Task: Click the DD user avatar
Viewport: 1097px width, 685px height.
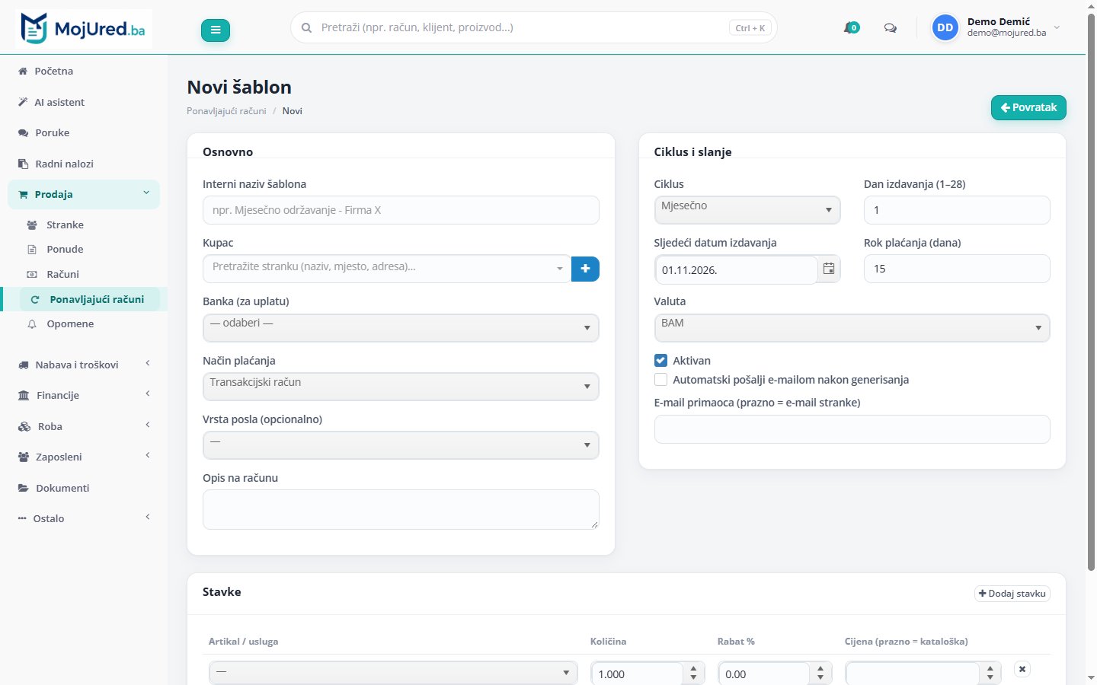Action: [945, 27]
